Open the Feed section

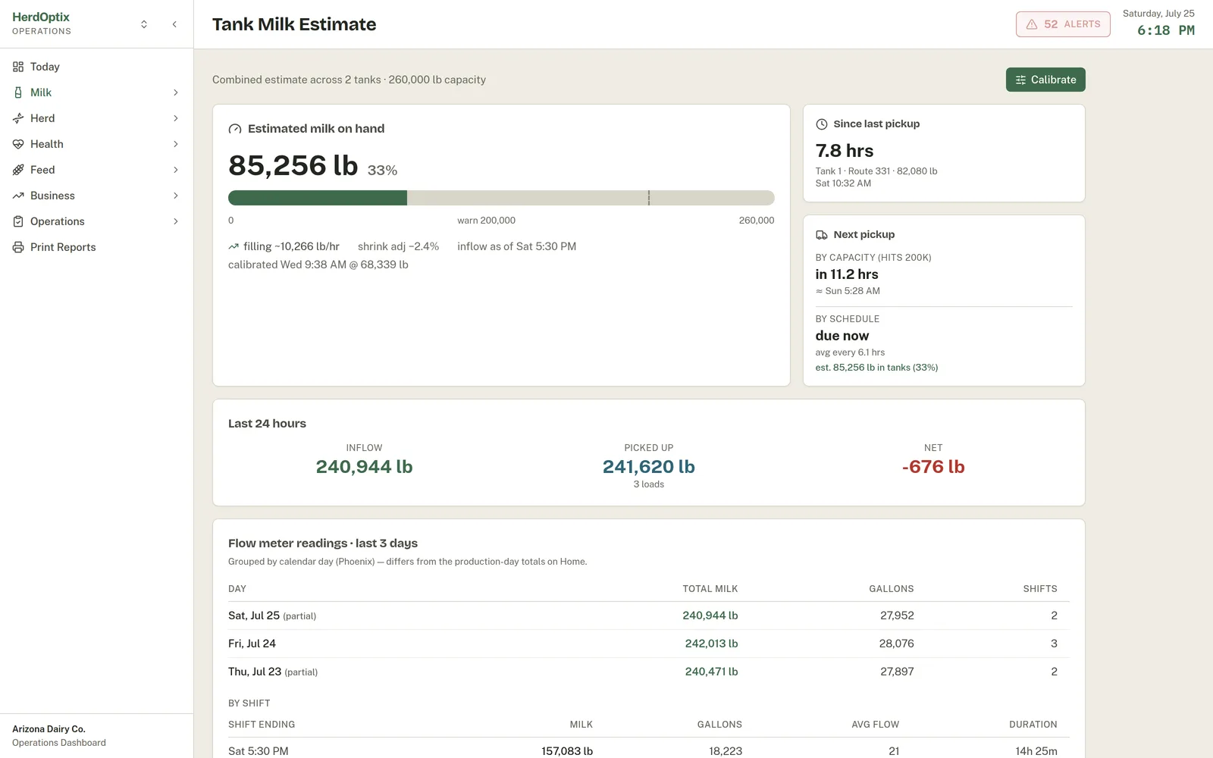pos(96,170)
